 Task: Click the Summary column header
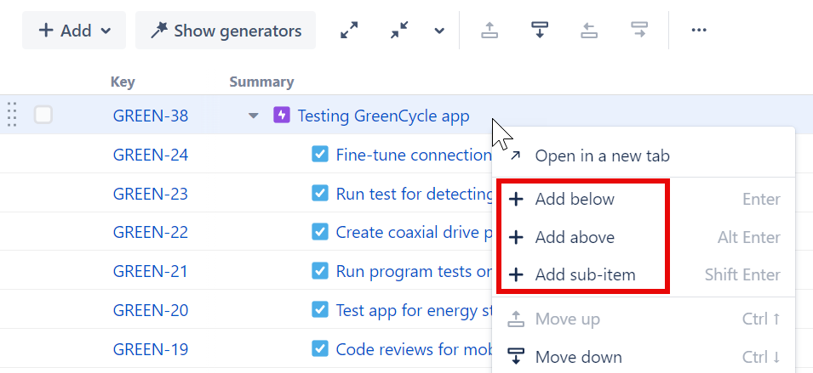click(261, 82)
